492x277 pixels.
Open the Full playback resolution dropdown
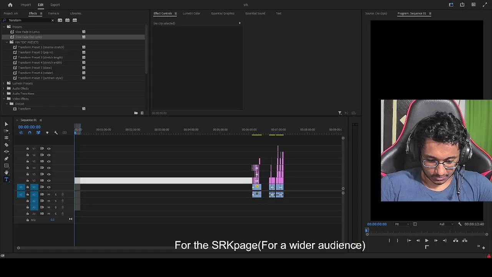point(446,224)
